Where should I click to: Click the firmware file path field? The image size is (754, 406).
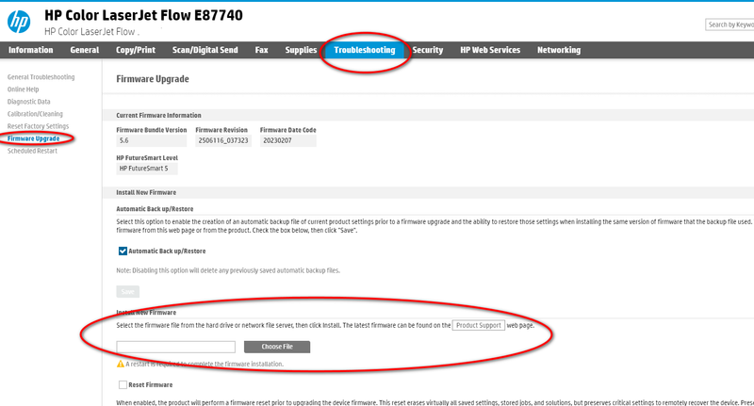coord(176,347)
